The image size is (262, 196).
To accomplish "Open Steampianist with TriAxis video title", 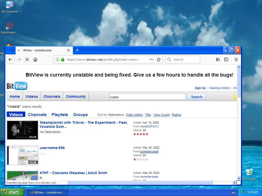I will pos(84,125).
